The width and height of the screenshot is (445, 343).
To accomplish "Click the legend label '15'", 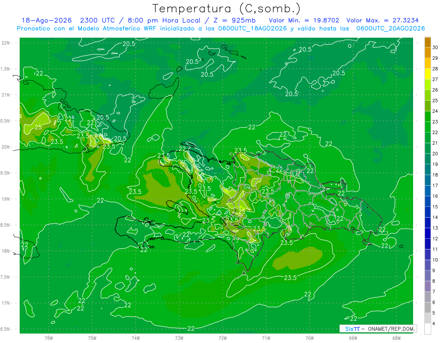I will [x=435, y=206].
